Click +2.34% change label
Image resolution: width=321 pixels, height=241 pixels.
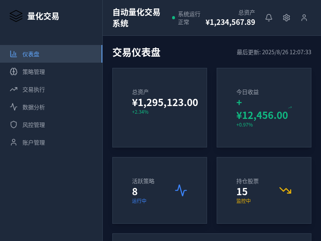click(x=140, y=112)
